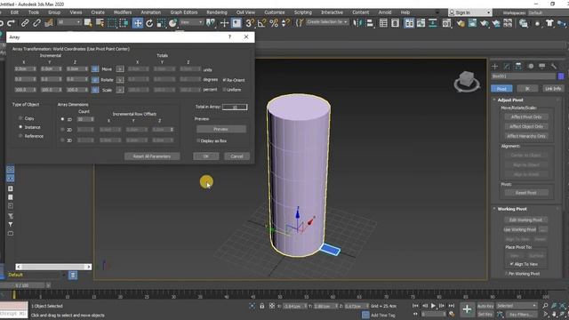Click the Reset Pivot button
The image size is (569, 320).
[525, 193]
